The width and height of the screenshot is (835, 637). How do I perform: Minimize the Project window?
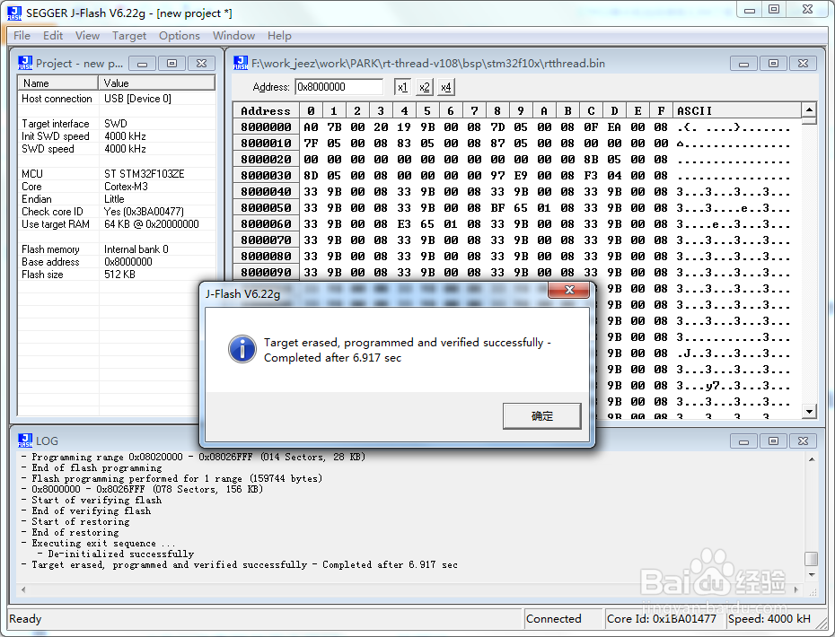pyautogui.click(x=142, y=64)
